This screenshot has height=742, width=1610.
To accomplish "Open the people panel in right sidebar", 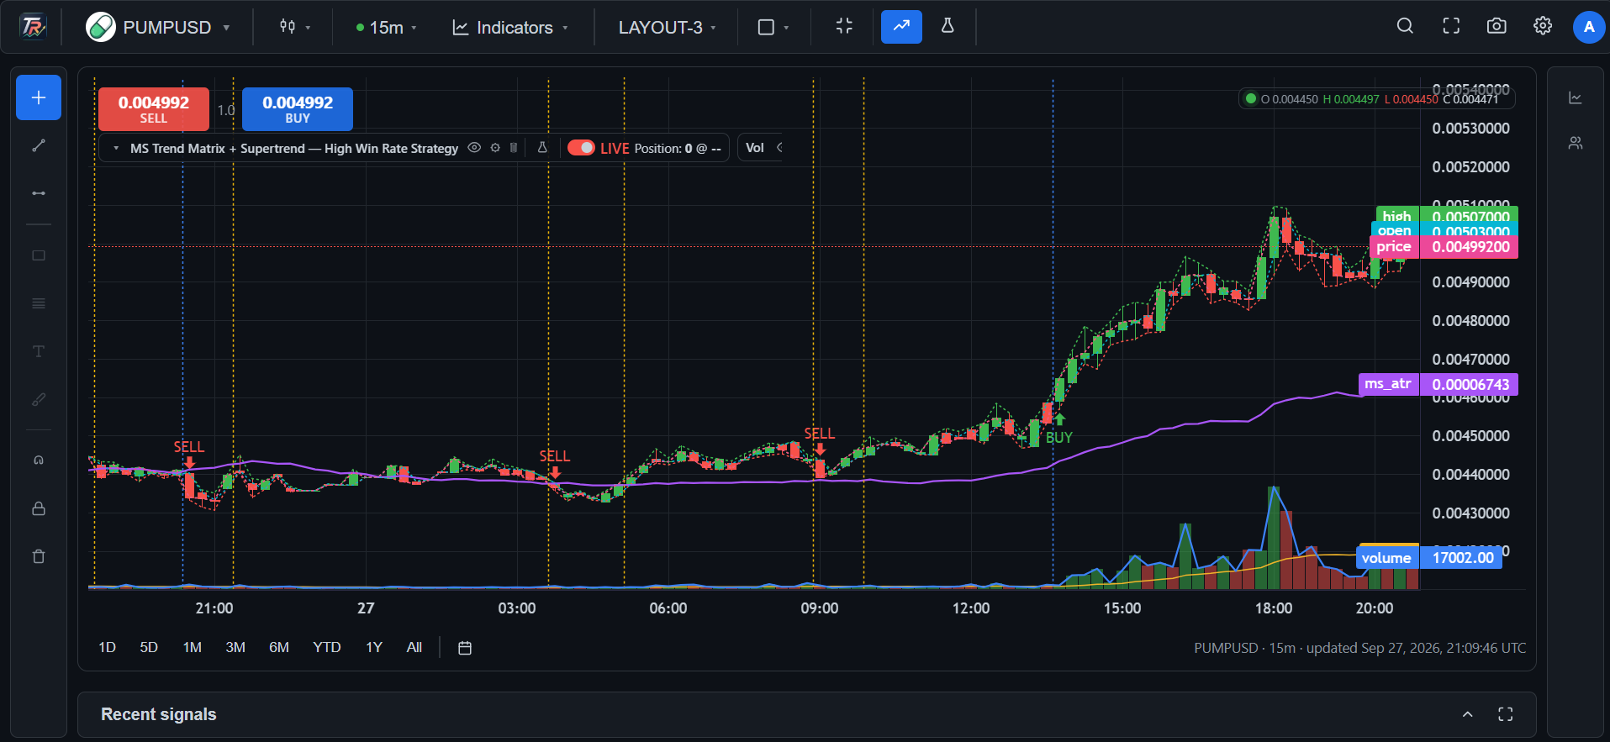I will tap(1576, 143).
